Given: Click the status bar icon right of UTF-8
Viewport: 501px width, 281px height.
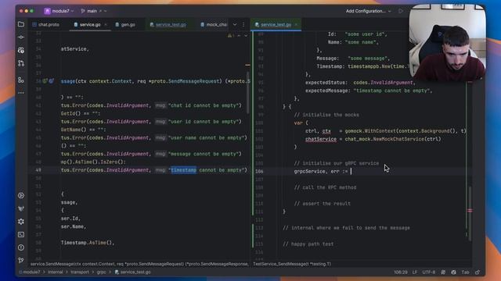Looking at the screenshot, I should (x=443, y=272).
